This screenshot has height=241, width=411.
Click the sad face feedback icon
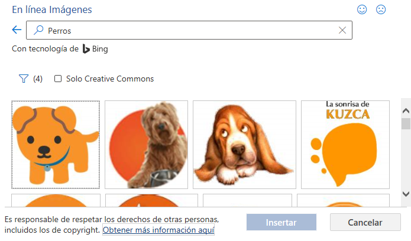tap(381, 9)
